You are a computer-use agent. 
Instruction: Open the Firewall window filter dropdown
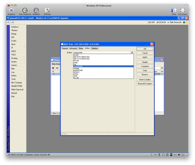coord(162,68)
